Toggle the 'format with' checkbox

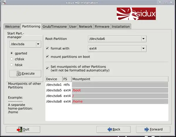48,48
